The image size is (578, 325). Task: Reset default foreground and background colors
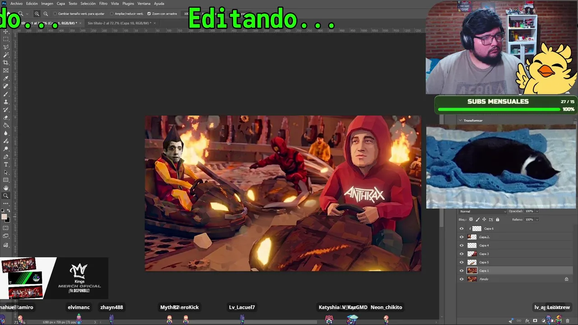tap(3, 211)
